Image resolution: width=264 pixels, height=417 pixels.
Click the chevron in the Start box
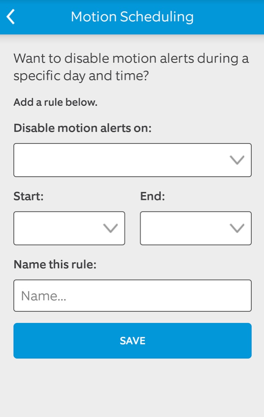click(x=110, y=228)
